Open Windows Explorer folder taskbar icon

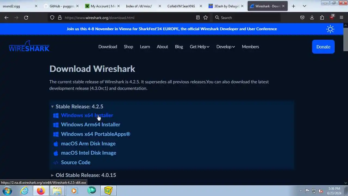[57, 191]
